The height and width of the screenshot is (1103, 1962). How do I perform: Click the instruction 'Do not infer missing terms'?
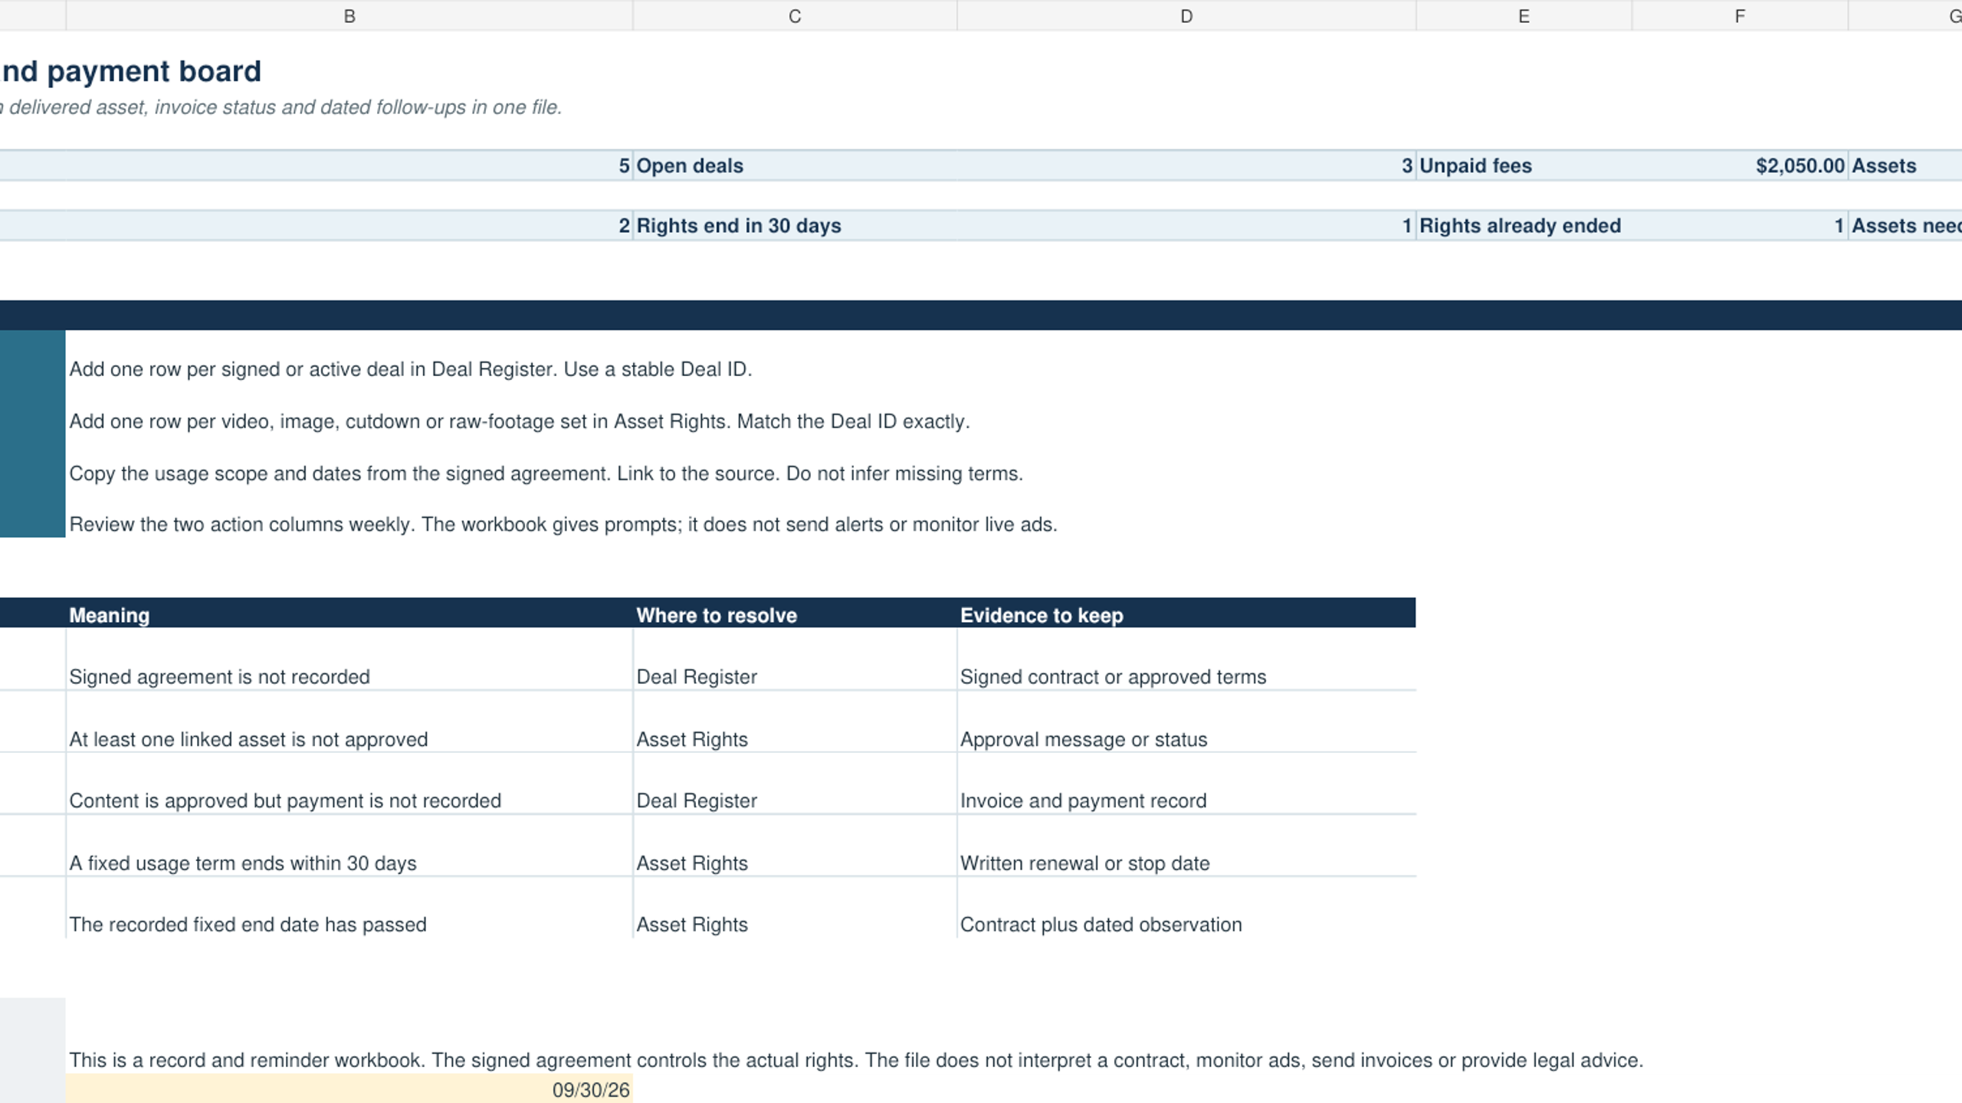point(546,473)
